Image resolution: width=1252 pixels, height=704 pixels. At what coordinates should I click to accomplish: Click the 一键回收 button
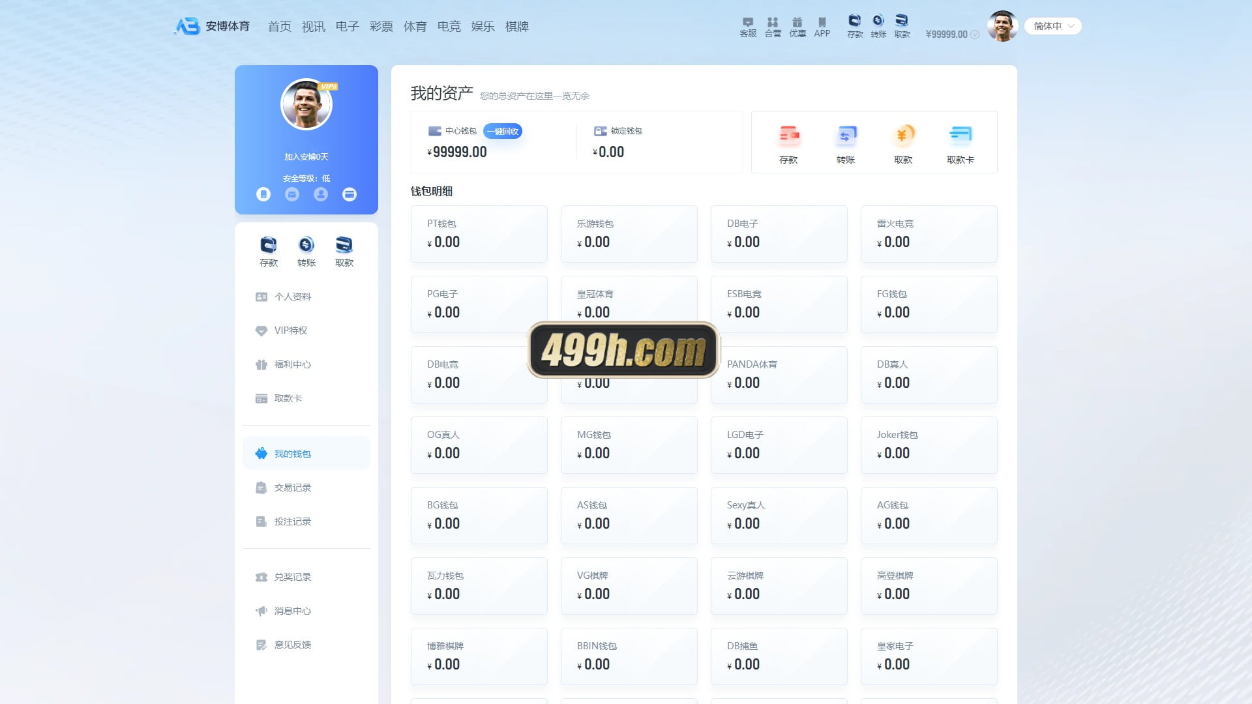(503, 131)
